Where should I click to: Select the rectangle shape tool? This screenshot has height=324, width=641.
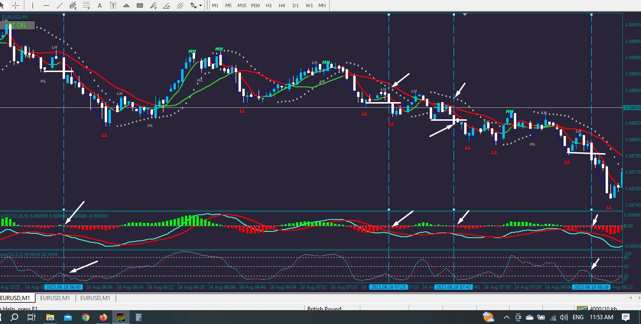tap(140, 5)
